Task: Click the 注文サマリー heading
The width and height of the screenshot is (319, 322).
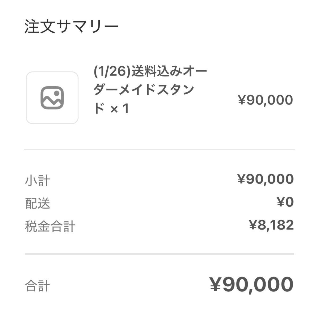Action: coord(72,27)
